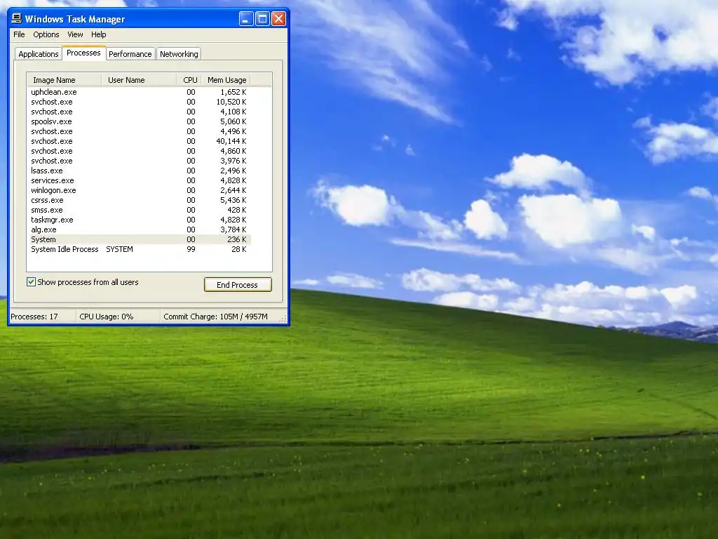
Task: Select svchost.exe using 10,520 K memory
Action: pyautogui.click(x=140, y=102)
